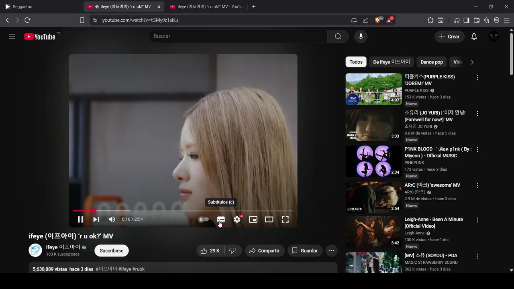Image resolution: width=514 pixels, height=289 pixels.
Task: Seek on the video progress bar
Action: 183,211
